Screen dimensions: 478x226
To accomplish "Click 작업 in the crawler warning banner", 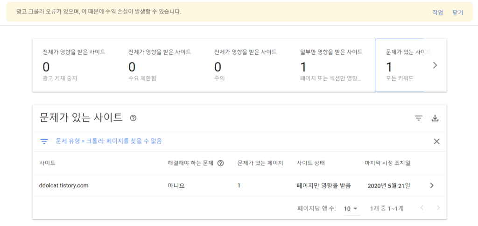I will coord(437,13).
